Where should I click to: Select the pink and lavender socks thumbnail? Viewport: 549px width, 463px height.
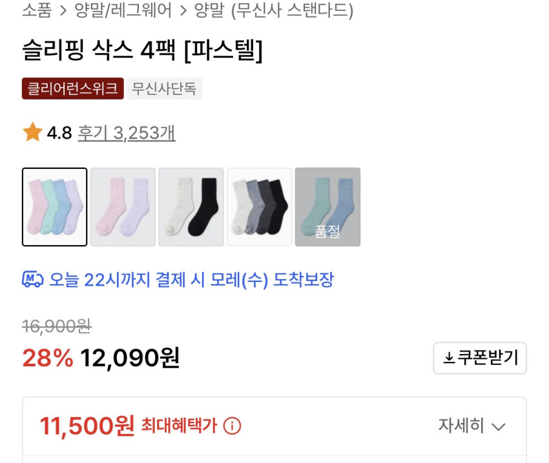click(x=123, y=207)
